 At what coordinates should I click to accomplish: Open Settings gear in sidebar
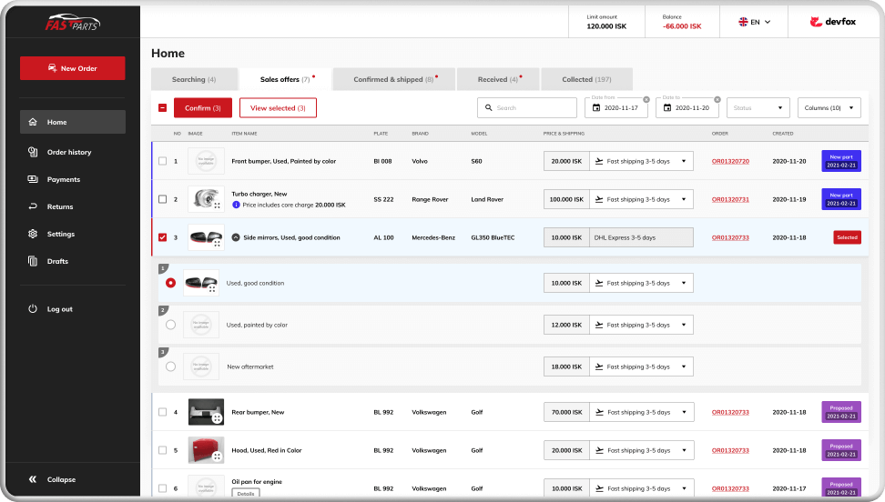33,234
